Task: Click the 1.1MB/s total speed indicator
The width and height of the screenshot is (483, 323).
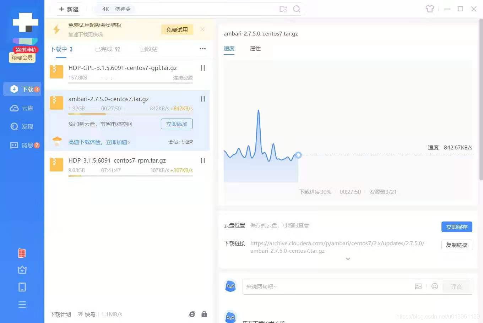Action: [x=112, y=314]
